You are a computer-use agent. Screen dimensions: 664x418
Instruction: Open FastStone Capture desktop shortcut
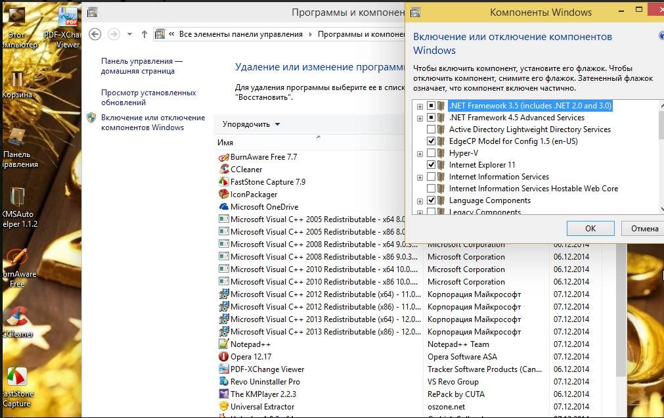click(17, 388)
